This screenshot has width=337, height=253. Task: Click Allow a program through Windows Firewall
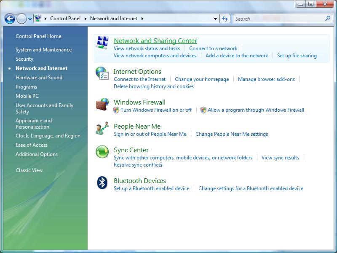coord(256,110)
